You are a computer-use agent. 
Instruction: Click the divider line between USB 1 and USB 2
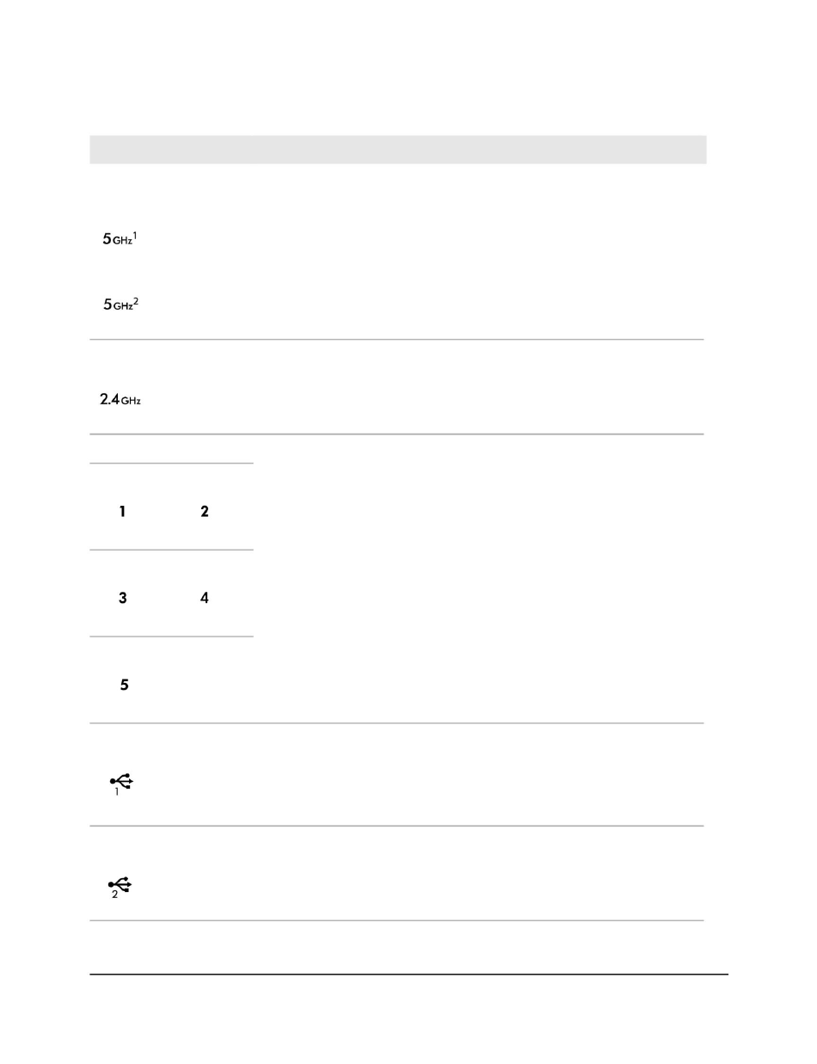397,826
